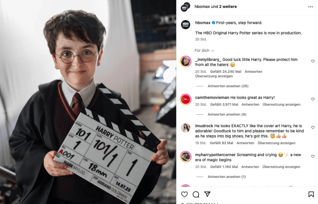Open the three-dot more options menu
The image size is (318, 204).
pos(310,7)
